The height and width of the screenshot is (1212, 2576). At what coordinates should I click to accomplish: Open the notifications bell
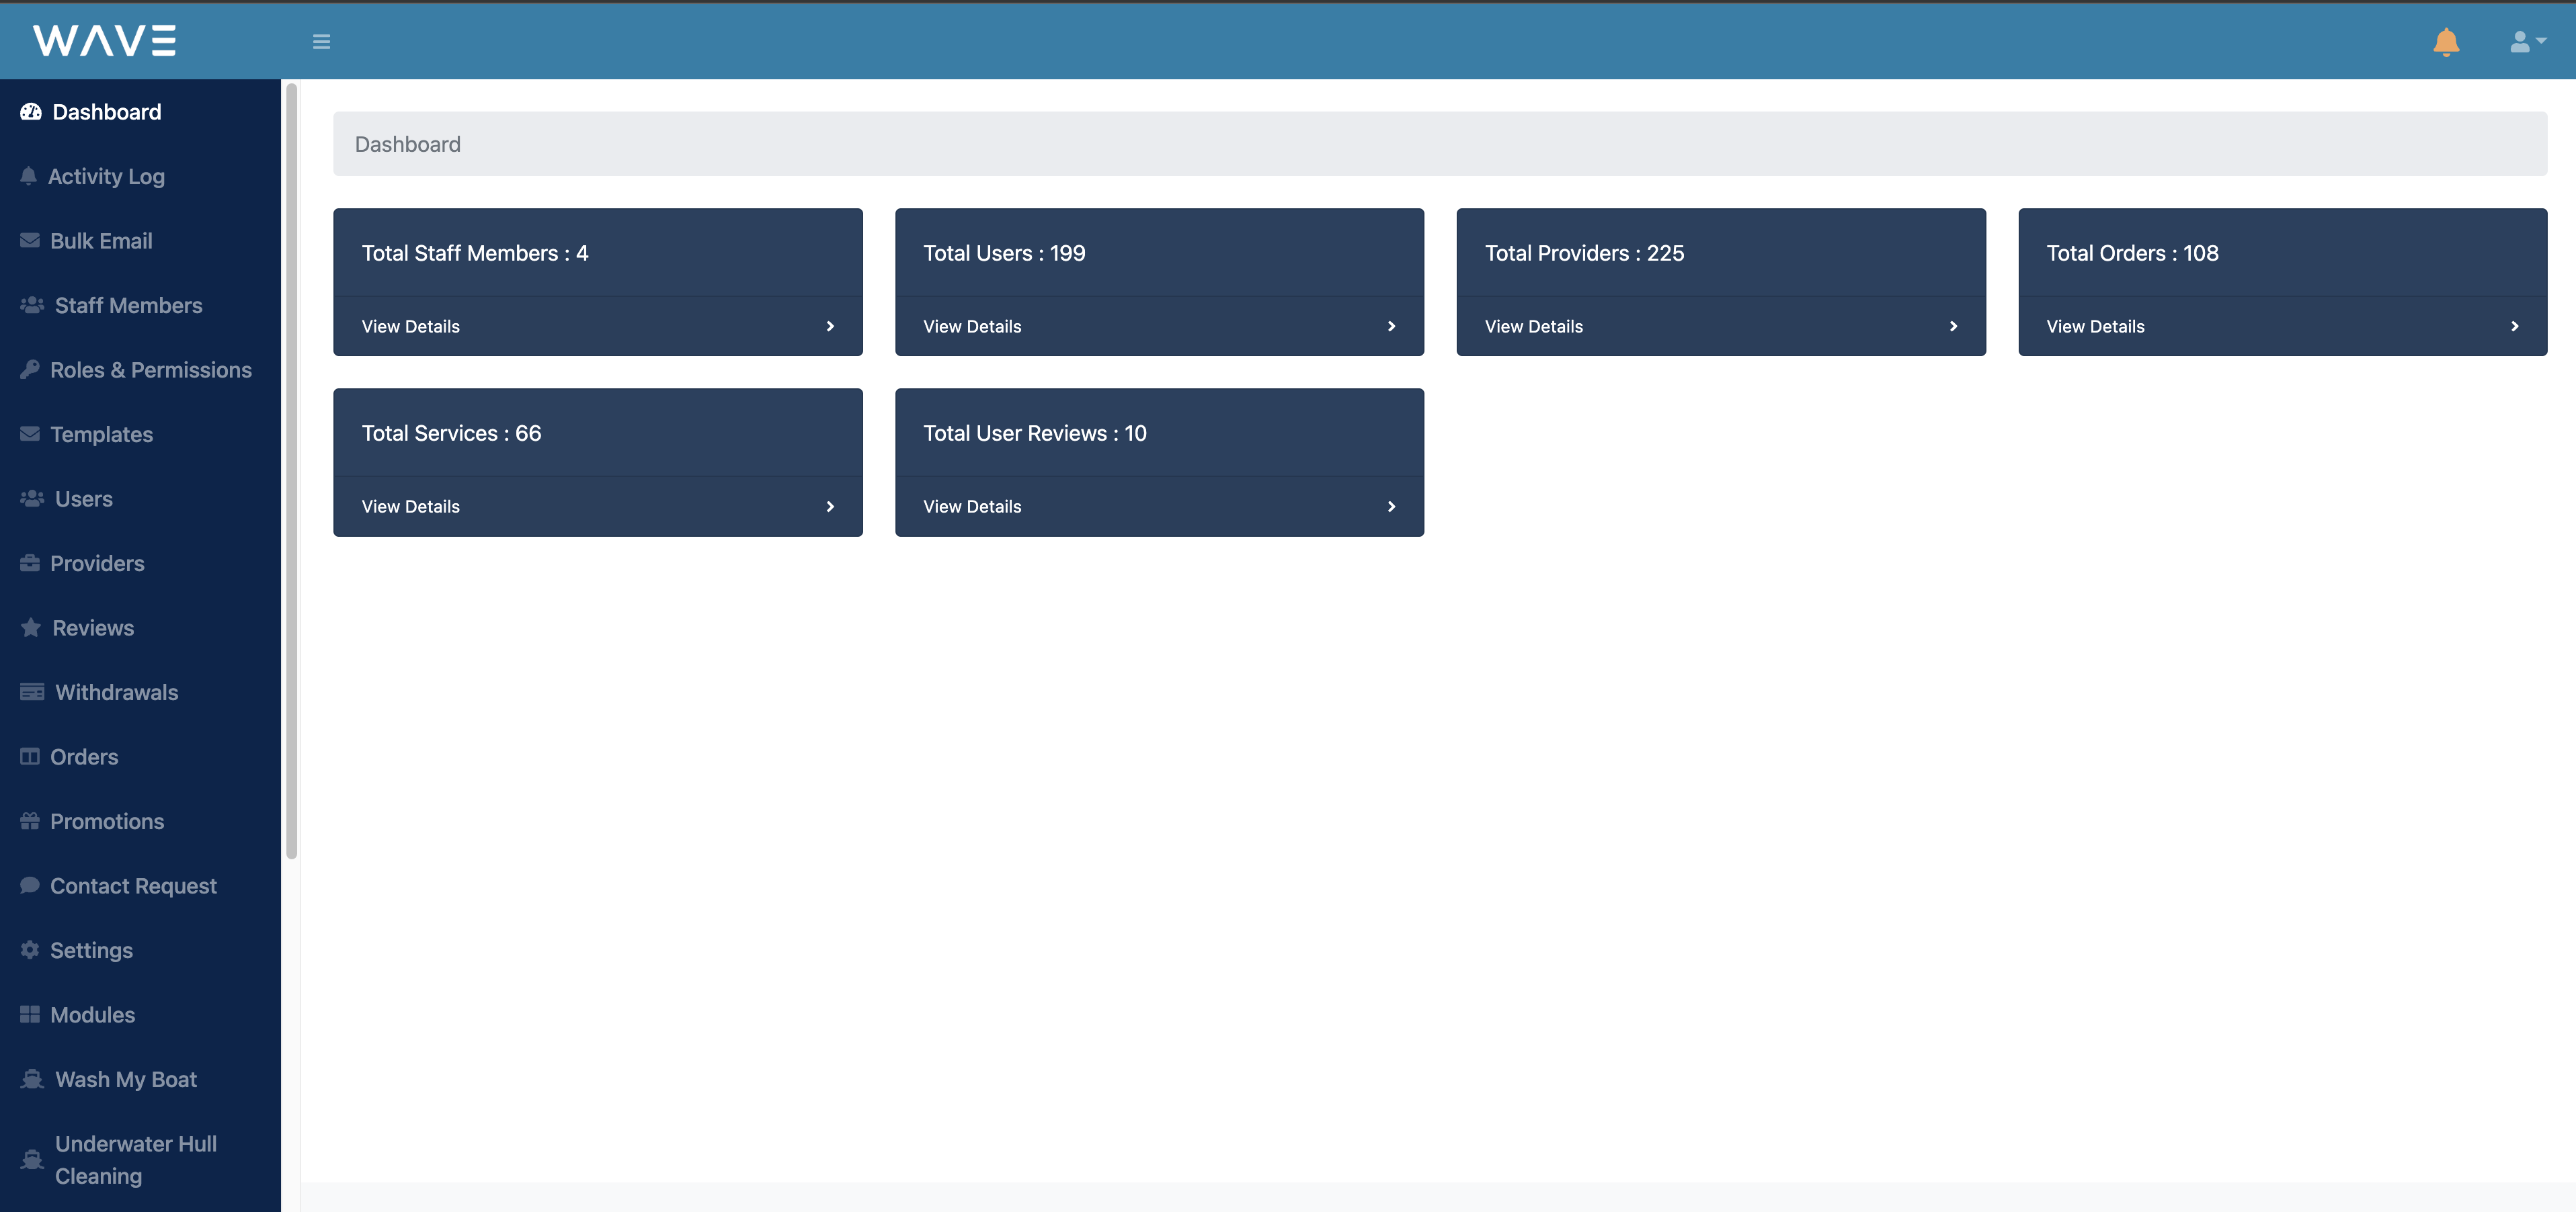click(2446, 42)
